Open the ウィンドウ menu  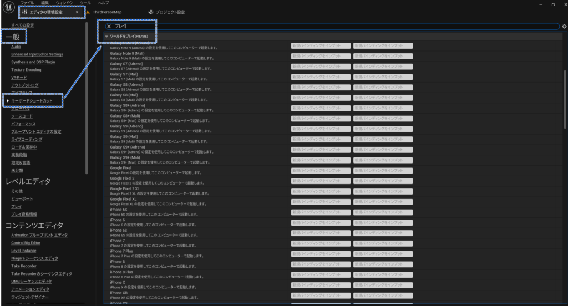[x=64, y=3]
